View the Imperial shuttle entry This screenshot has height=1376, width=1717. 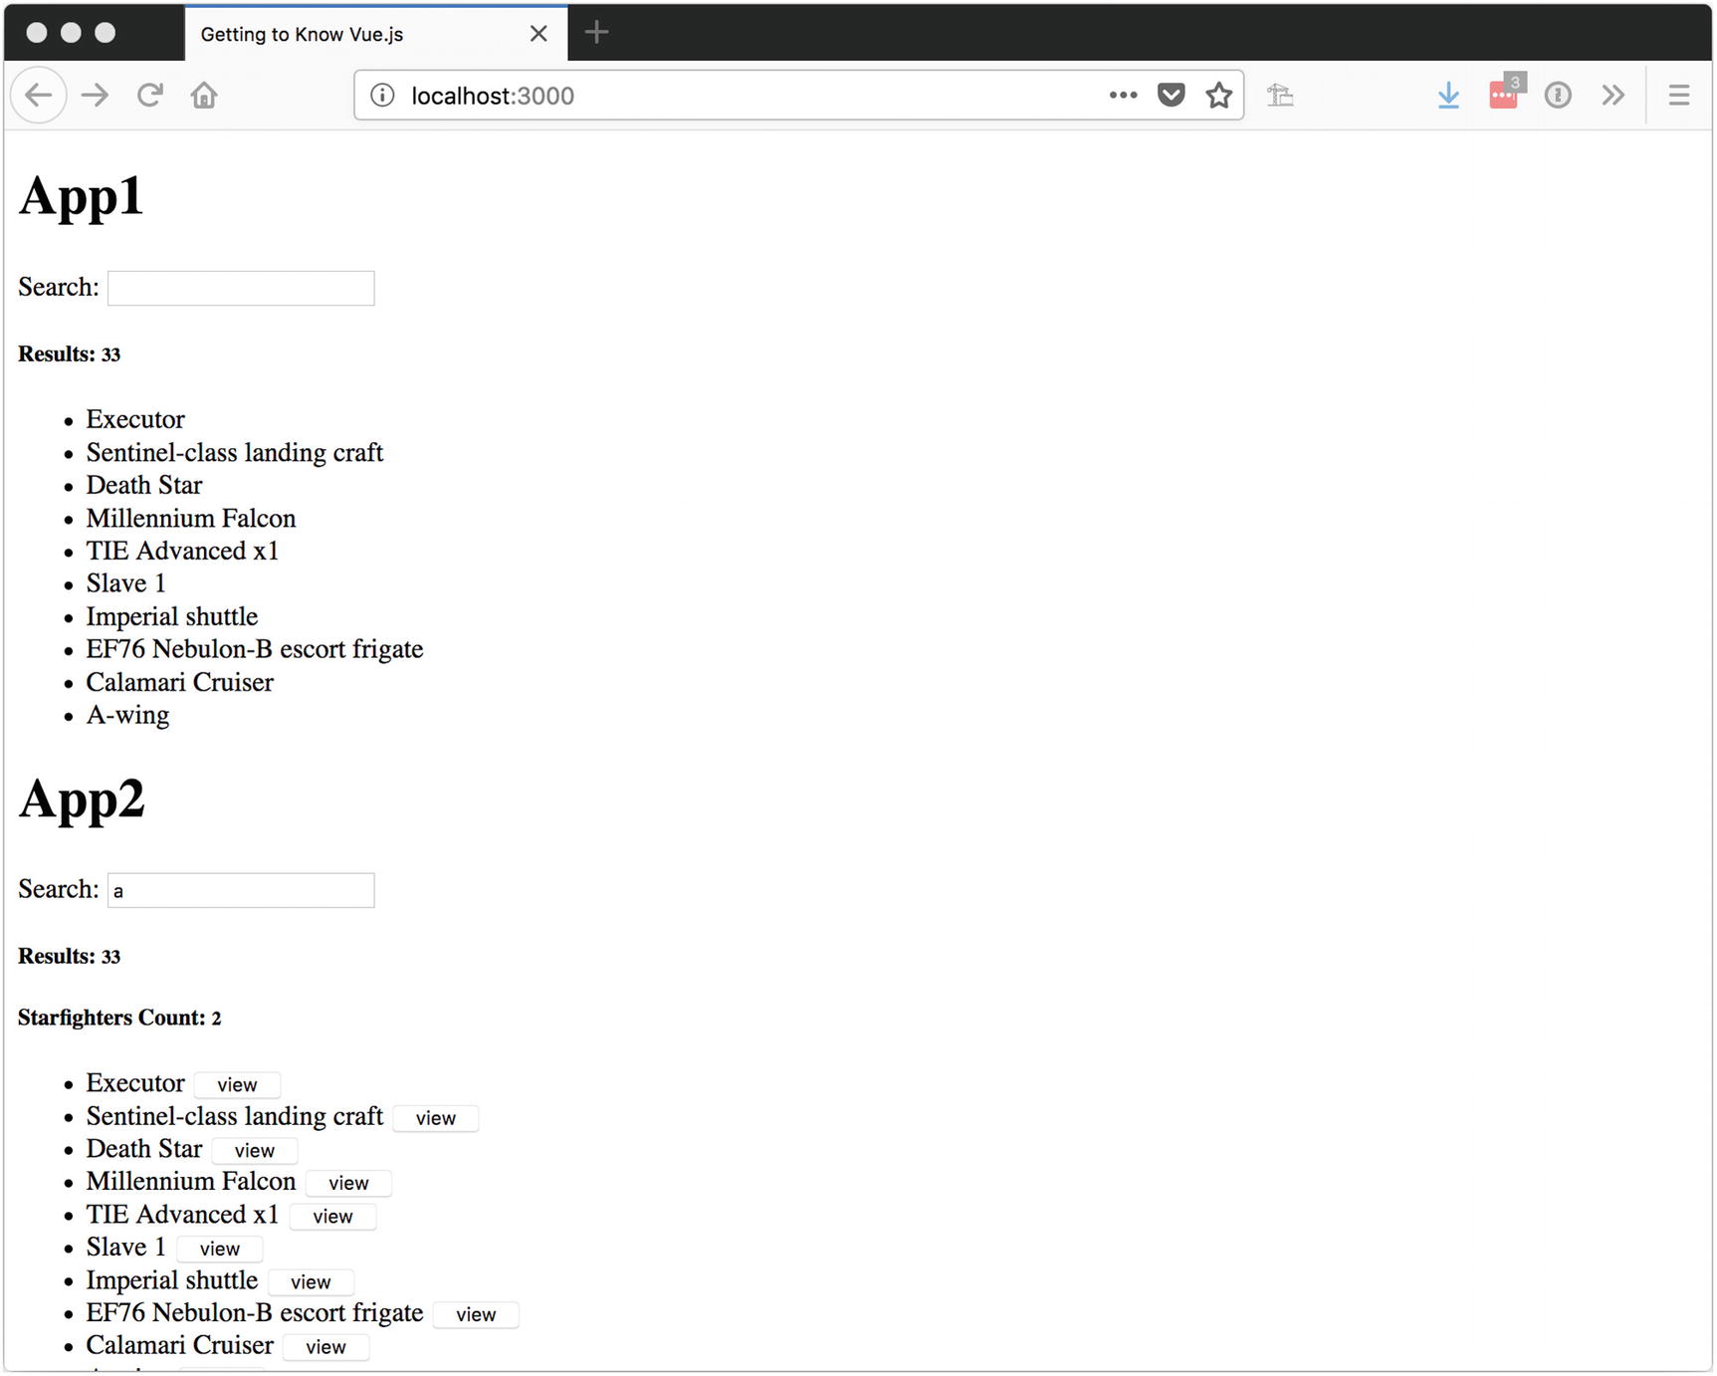(311, 1282)
